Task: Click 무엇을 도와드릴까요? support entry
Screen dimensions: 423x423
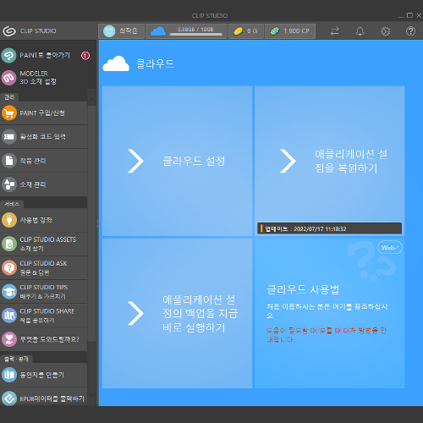Action: click(x=44, y=339)
